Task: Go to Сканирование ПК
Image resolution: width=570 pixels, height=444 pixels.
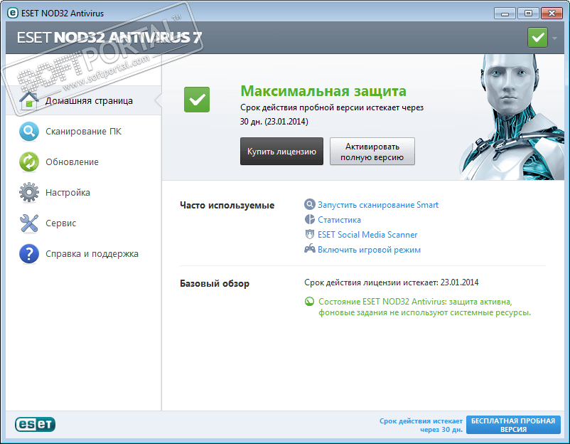Action: pos(84,132)
